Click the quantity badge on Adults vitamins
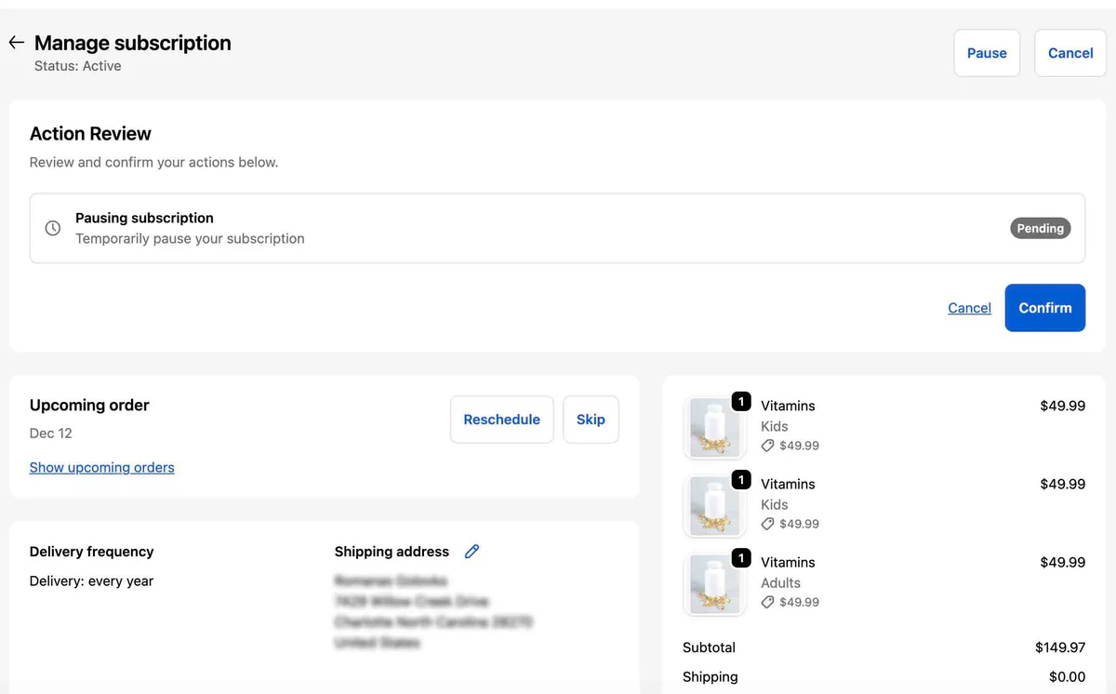The width and height of the screenshot is (1116, 694). click(x=741, y=558)
